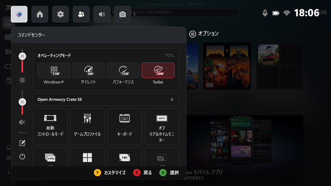Open the Capture camera tab
Screen dimensions: 331x186
122,14
